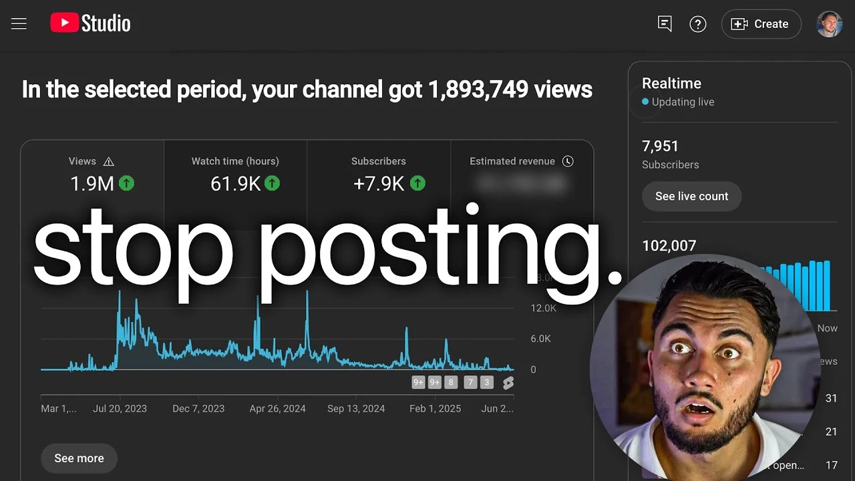The height and width of the screenshot is (481, 855).
Task: Click the See more button
Action: 79,458
